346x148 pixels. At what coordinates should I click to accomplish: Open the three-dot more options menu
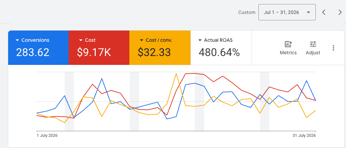point(333,48)
